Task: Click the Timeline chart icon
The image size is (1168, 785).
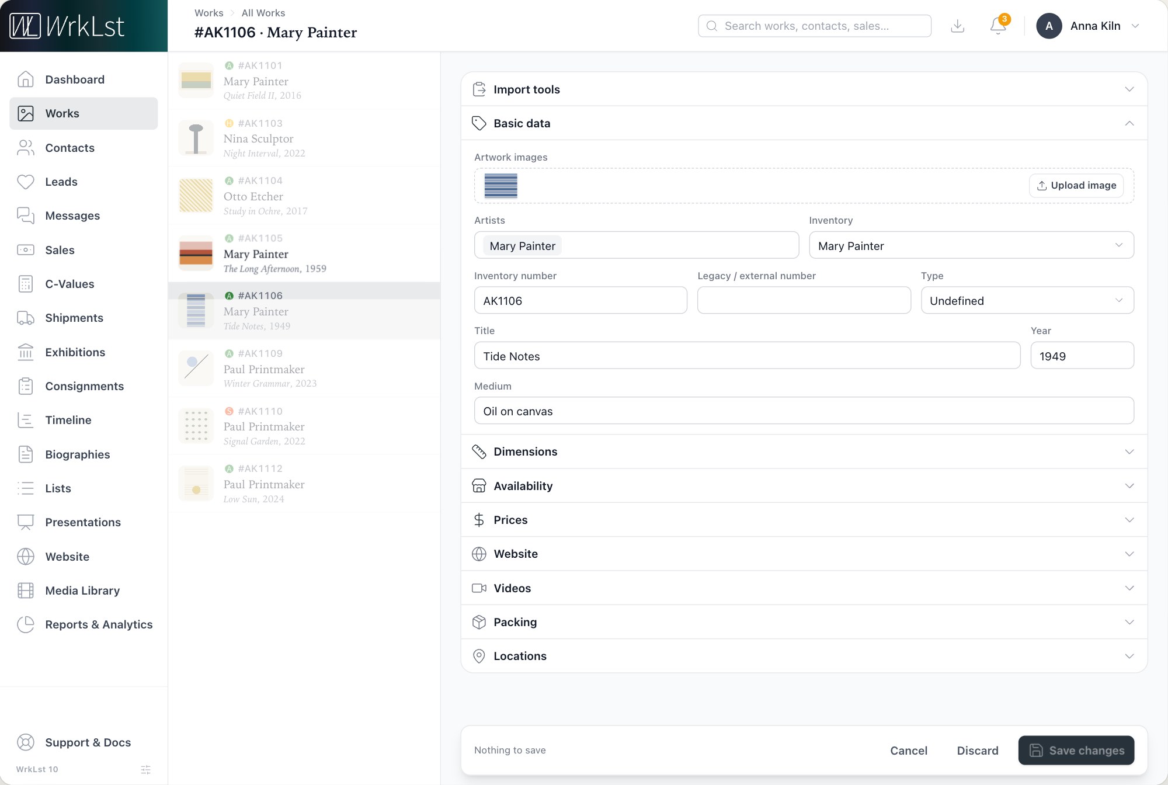Action: coord(26,420)
